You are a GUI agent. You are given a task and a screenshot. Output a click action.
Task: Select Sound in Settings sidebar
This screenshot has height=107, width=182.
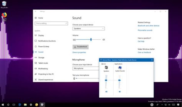(x=41, y=52)
